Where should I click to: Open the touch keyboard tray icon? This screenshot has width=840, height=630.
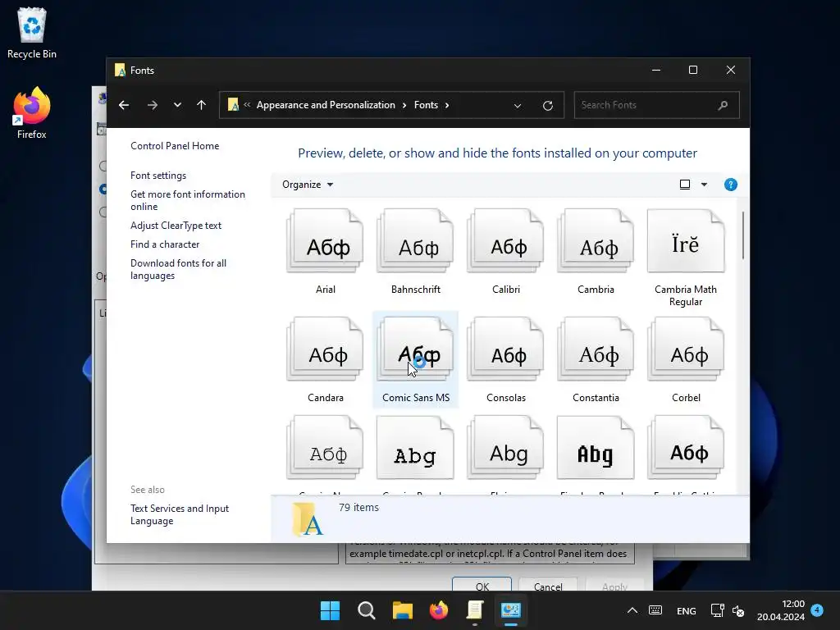click(655, 610)
